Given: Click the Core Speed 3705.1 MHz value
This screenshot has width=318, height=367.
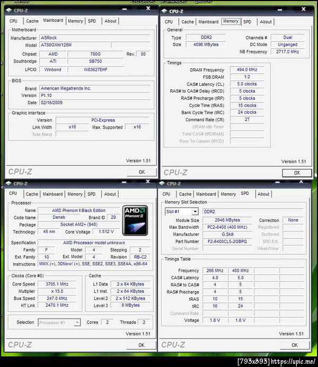Looking at the screenshot, I should click(57, 284).
